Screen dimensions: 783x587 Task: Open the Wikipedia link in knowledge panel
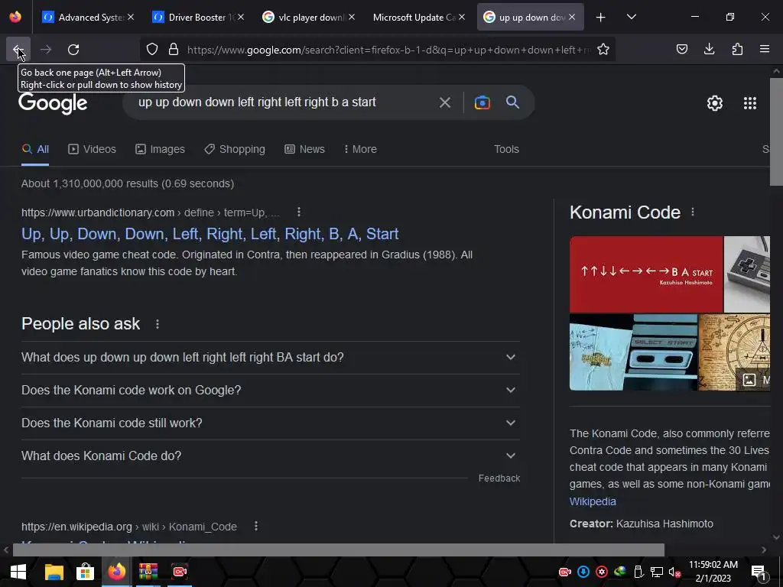(593, 501)
